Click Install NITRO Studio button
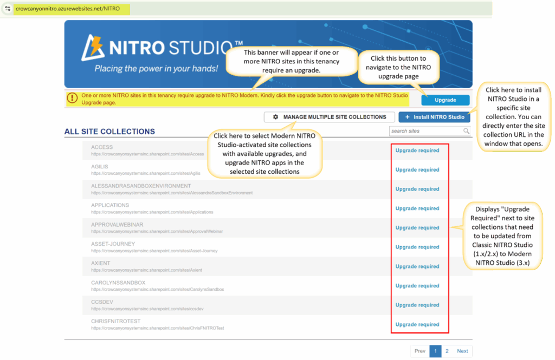555x360 pixels. [x=434, y=117]
